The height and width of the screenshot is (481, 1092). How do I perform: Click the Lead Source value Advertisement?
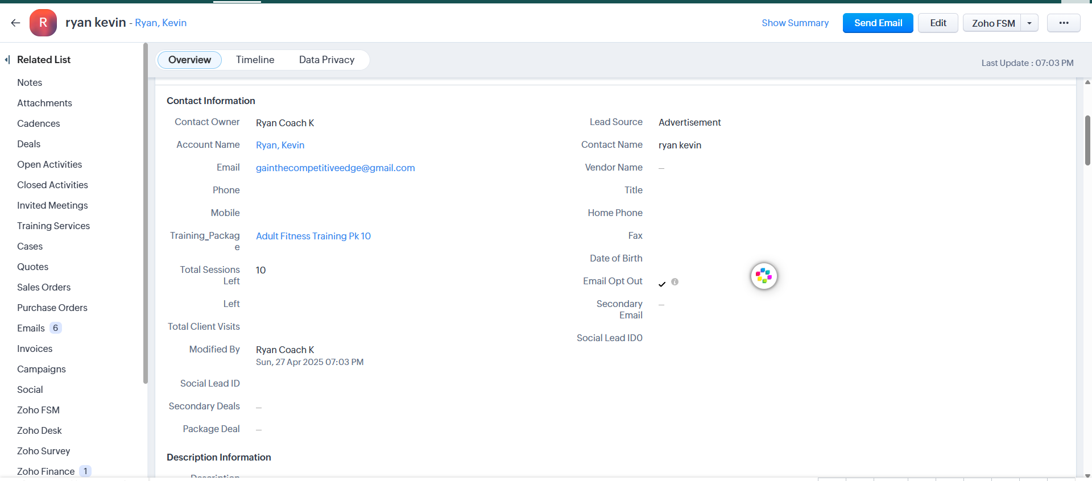(689, 122)
